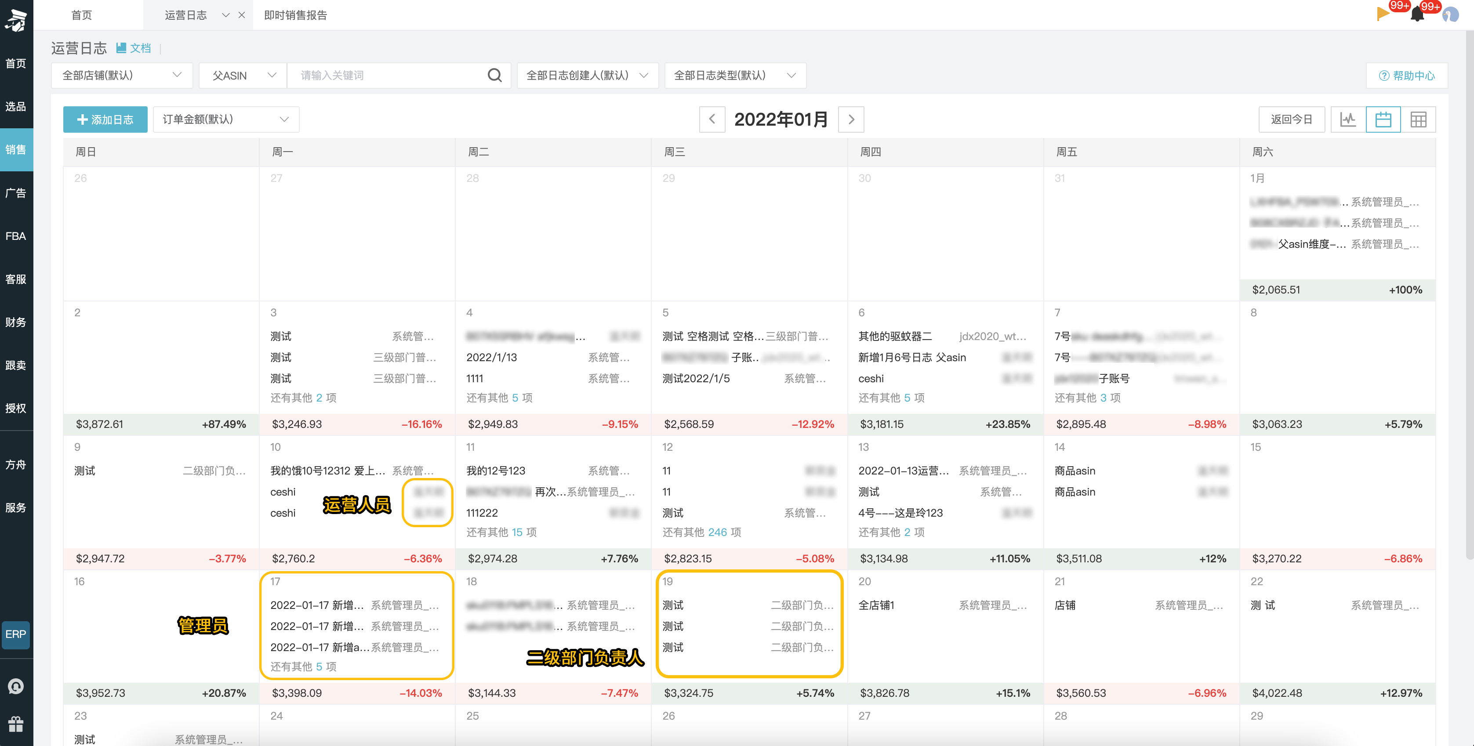Open customer support headset icon
Viewport: 1474px width, 746px height.
pyautogui.click(x=16, y=686)
